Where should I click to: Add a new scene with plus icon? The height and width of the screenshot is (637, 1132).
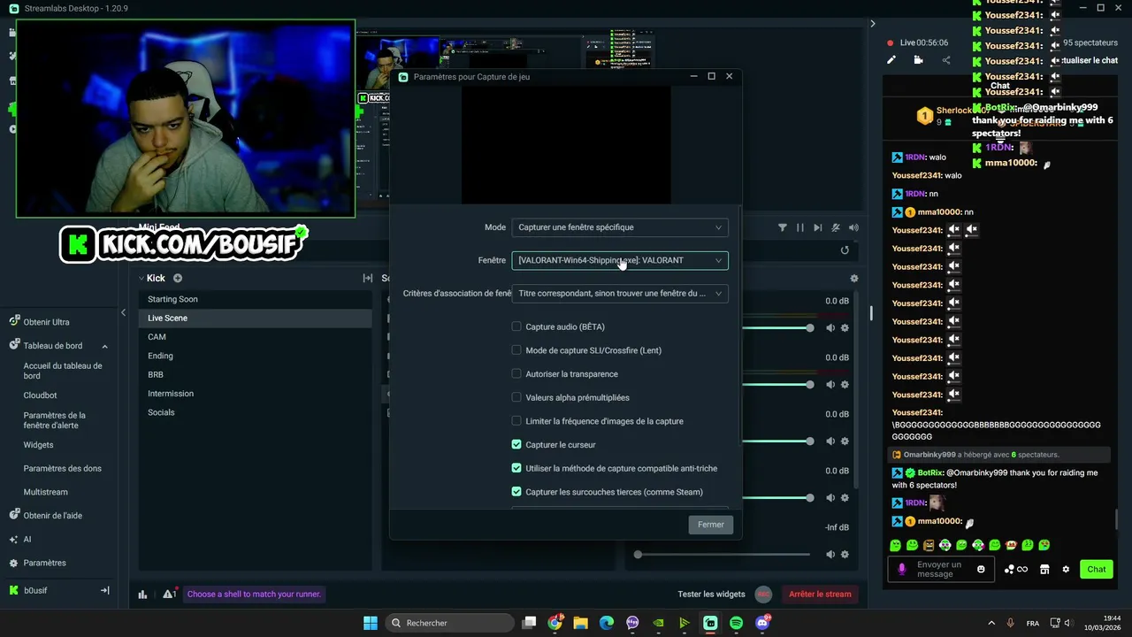click(178, 278)
